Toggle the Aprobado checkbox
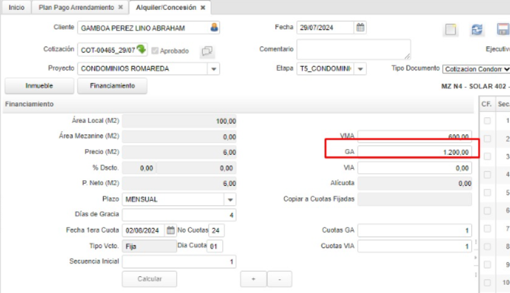 pyautogui.click(x=155, y=50)
